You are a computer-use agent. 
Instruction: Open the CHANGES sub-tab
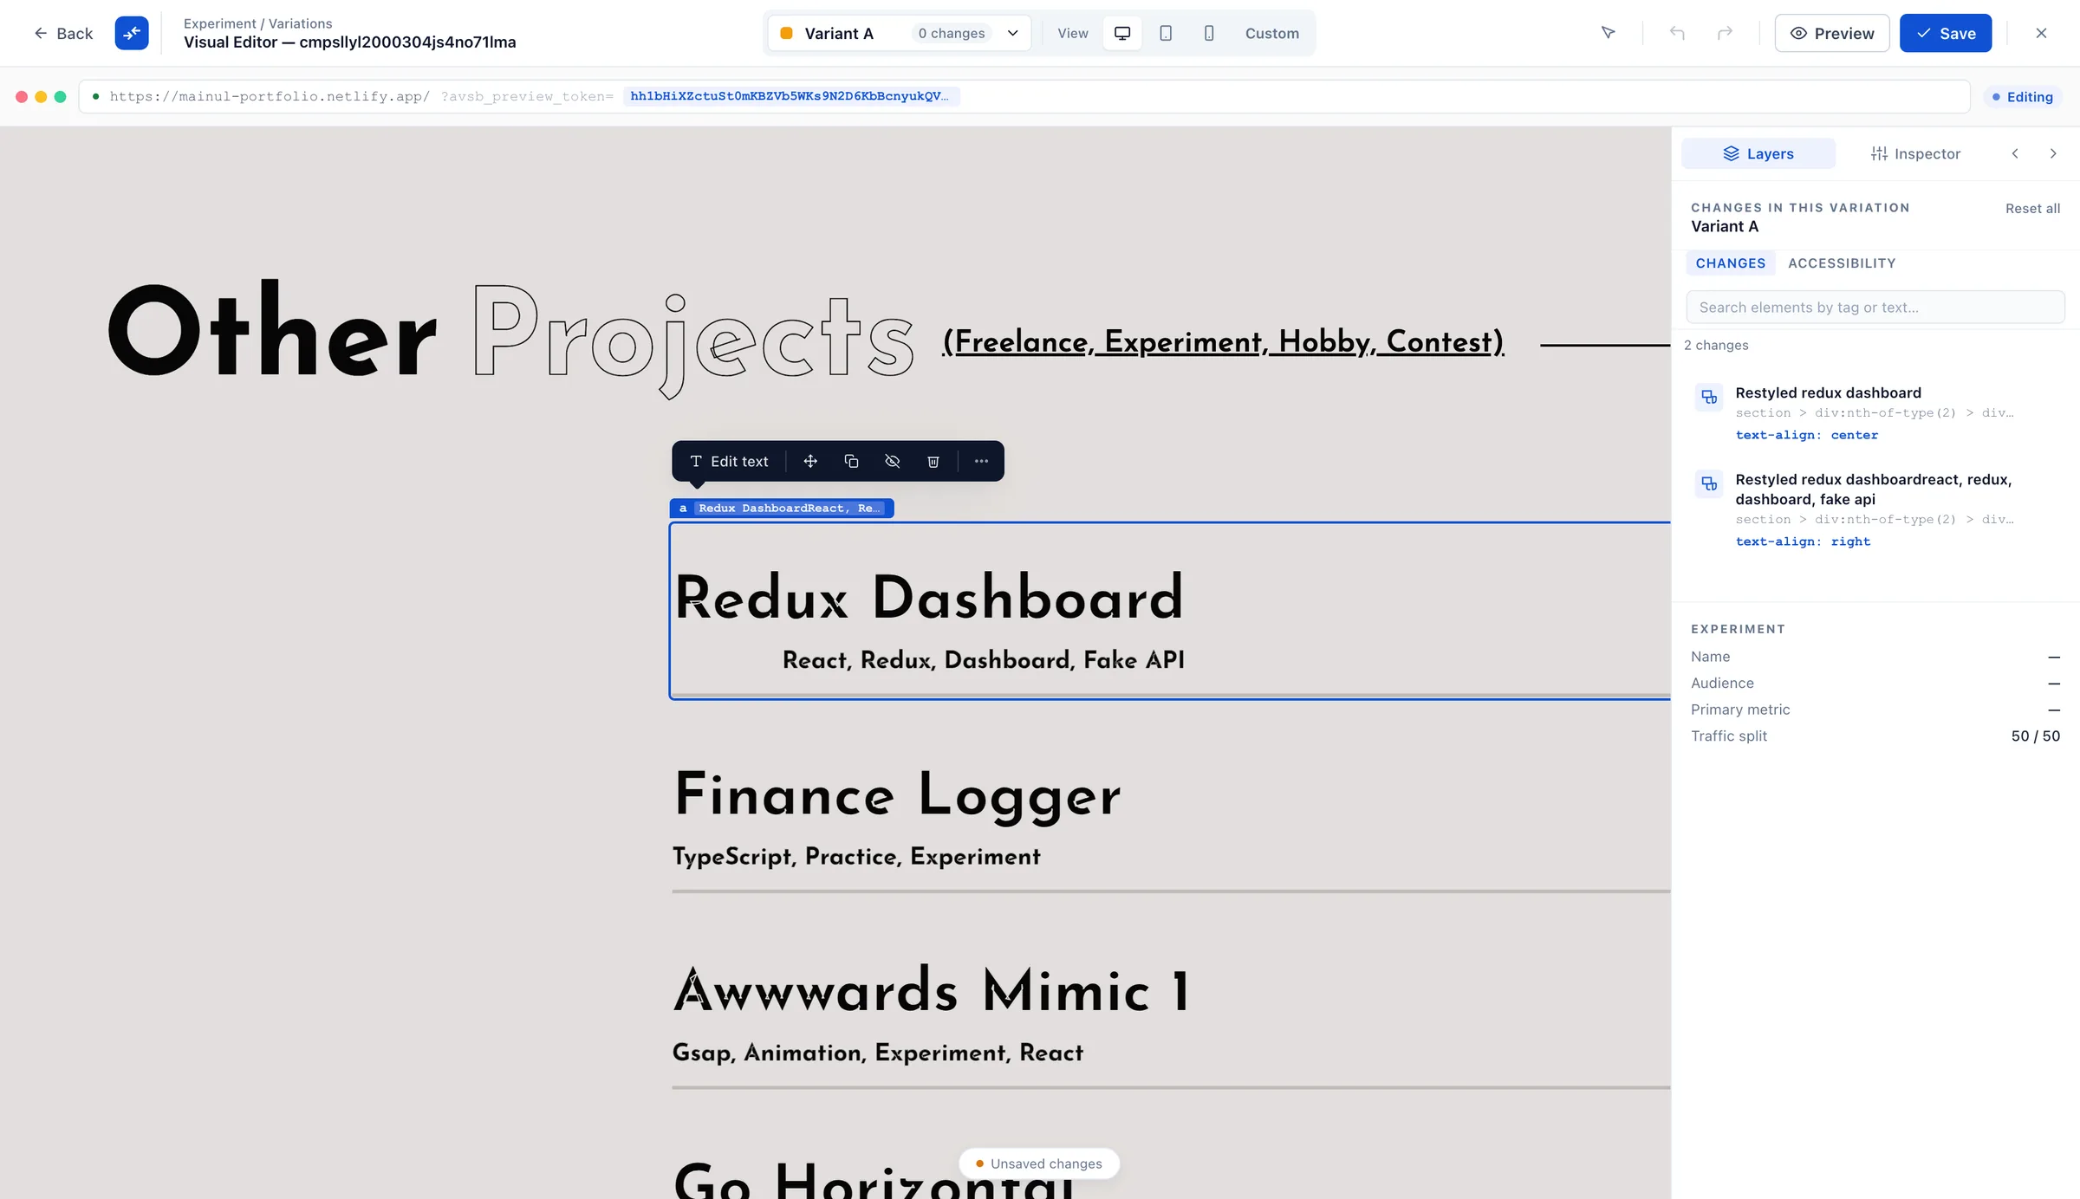click(x=1730, y=262)
